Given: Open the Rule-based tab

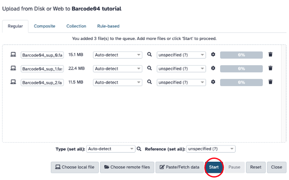Looking at the screenshot, I should 108,26.
